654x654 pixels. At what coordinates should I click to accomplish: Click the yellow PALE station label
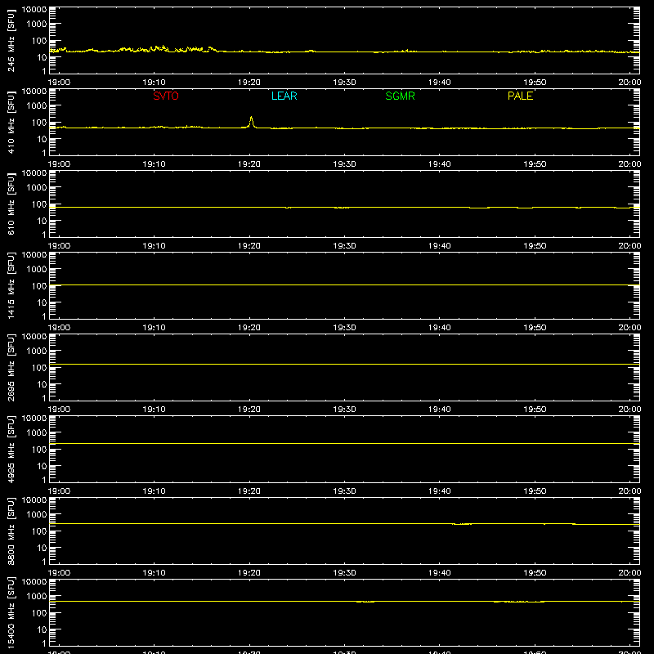click(x=520, y=96)
